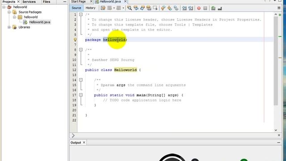Click the Find Selection magnifier icon
The image size is (286, 161).
click(x=130, y=8)
